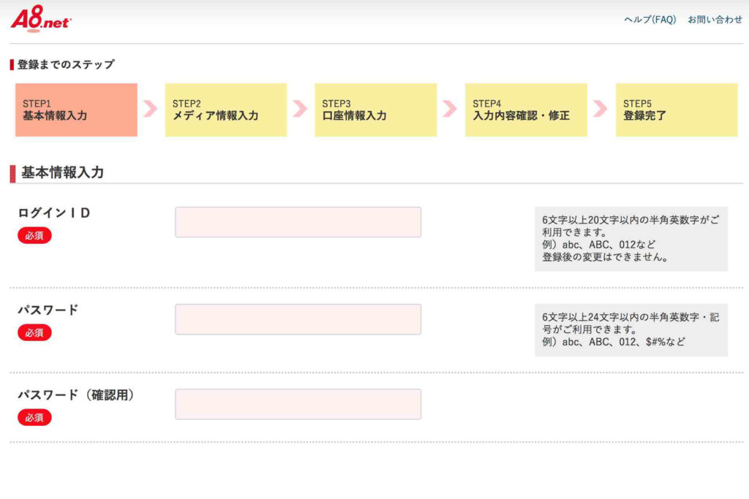Select the STEP2 メディア情報入力 step box
This screenshot has height=499, width=749.
[x=225, y=110]
